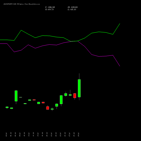Viewport: 141px width, 141px height.
Task: Click the red candlestick above 20 Jul
Action: tap(48, 108)
